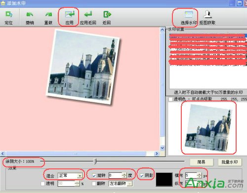Click the 重做 redo icon
Viewport: 247px width, 193px height.
[x=48, y=15]
